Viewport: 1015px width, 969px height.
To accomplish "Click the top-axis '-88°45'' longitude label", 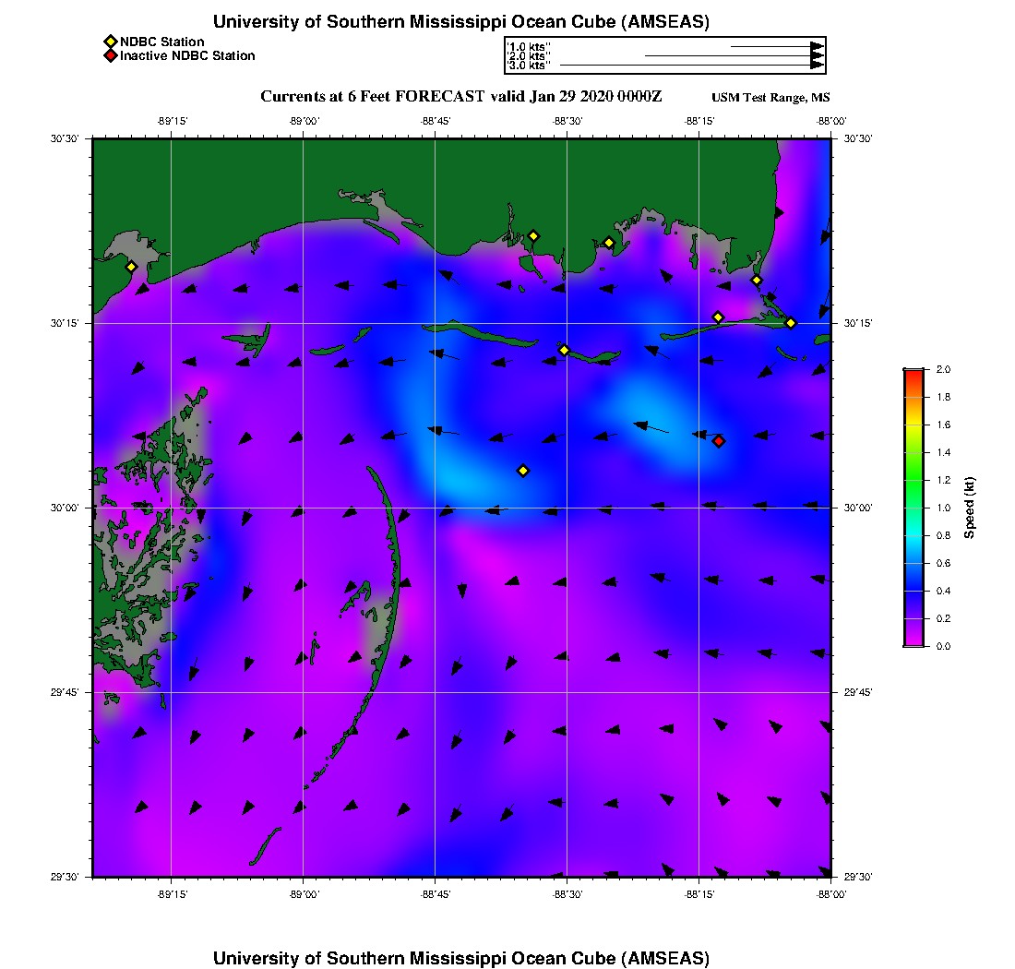I will 436,121.
